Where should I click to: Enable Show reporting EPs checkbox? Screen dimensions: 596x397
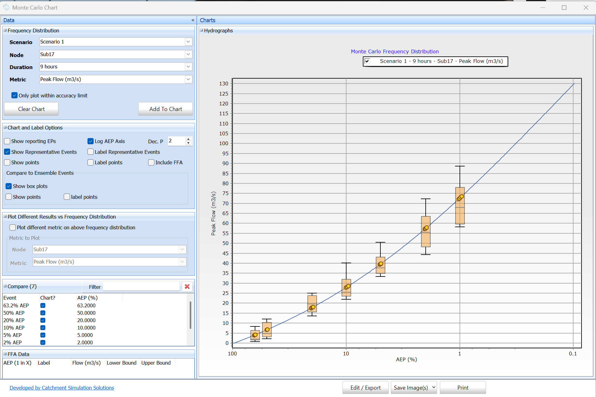click(7, 141)
